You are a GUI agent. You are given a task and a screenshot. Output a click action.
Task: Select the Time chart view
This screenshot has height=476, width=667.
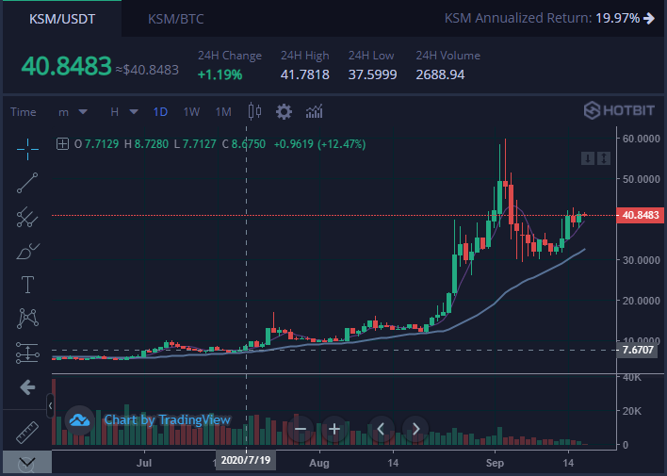click(24, 112)
